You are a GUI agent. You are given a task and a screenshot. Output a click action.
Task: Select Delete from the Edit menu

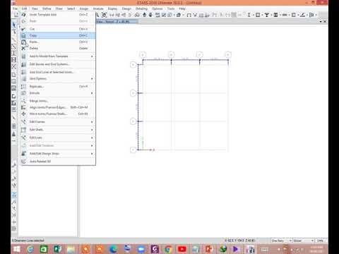pyautogui.click(x=58, y=48)
